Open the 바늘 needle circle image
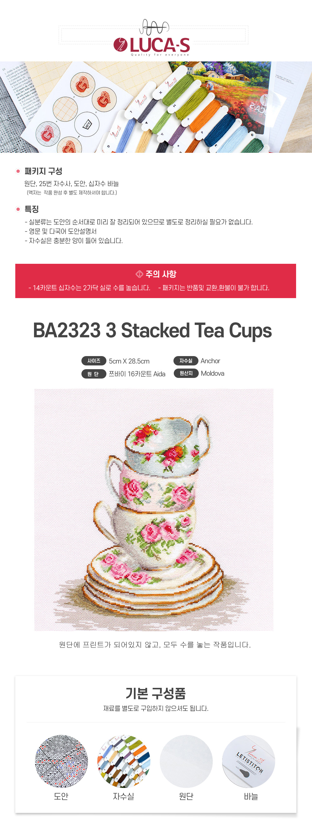Screen dimensions: 312x821 249,761
